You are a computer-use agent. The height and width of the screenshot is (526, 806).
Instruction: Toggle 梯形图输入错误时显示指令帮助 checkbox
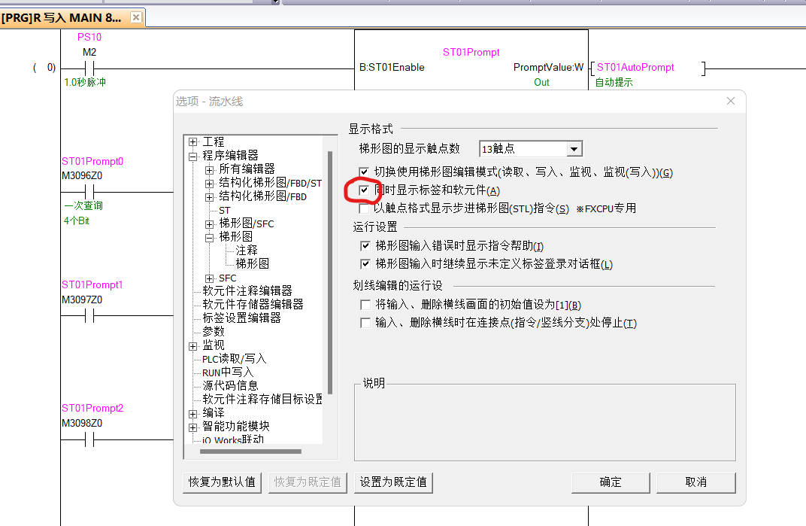(365, 246)
